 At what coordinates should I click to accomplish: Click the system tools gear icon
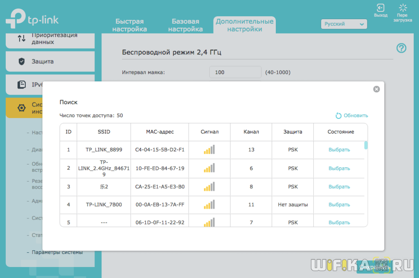tap(22, 108)
